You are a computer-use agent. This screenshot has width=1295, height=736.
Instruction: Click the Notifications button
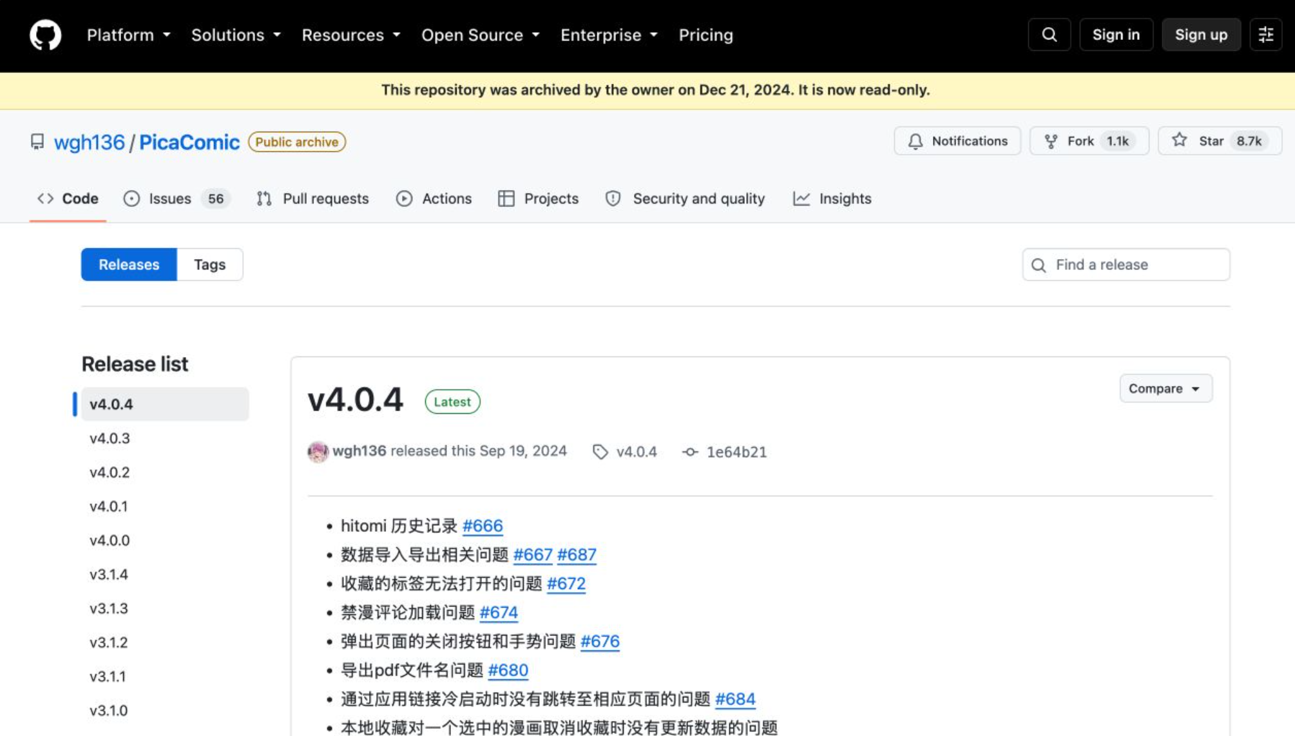click(x=957, y=141)
